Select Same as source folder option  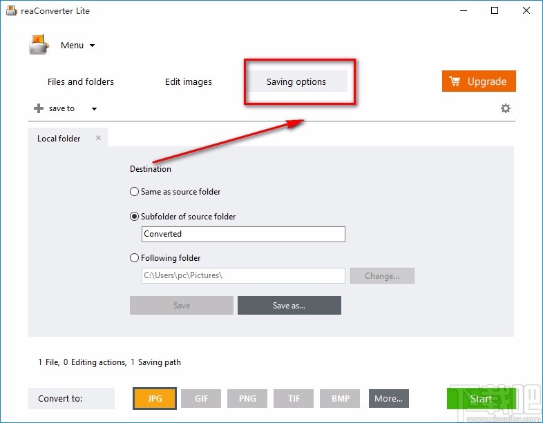[175, 192]
